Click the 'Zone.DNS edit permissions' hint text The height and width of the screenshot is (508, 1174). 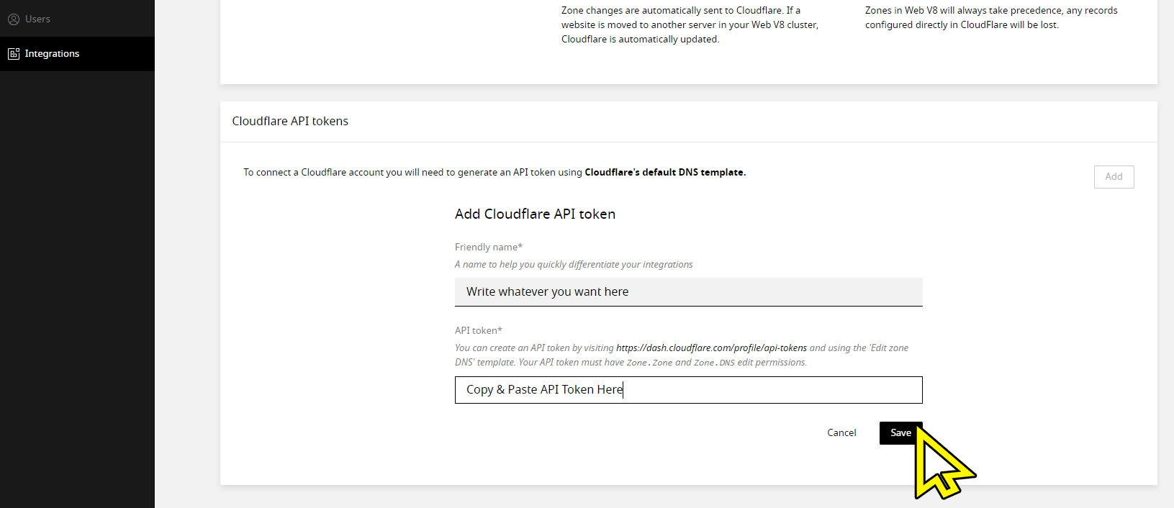click(x=749, y=363)
